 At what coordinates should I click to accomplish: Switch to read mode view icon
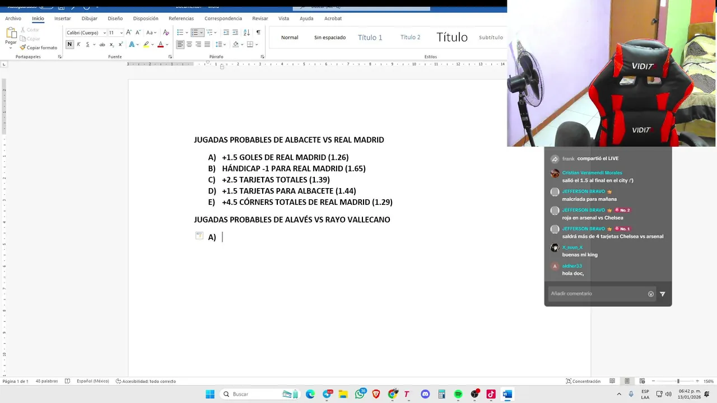[612, 381]
